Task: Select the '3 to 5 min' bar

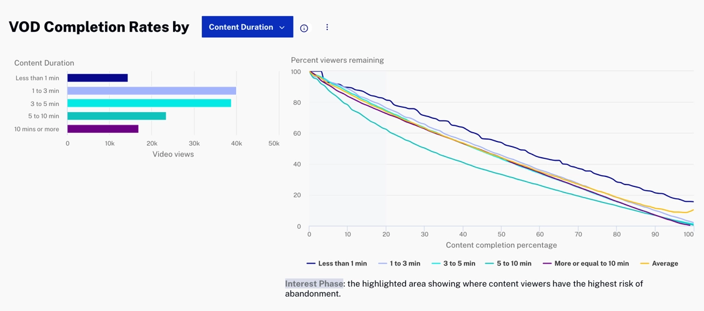Action: point(149,103)
